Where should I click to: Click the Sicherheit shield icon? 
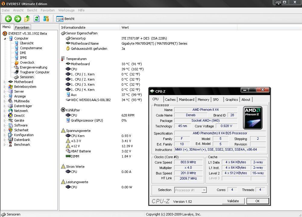click(11, 130)
